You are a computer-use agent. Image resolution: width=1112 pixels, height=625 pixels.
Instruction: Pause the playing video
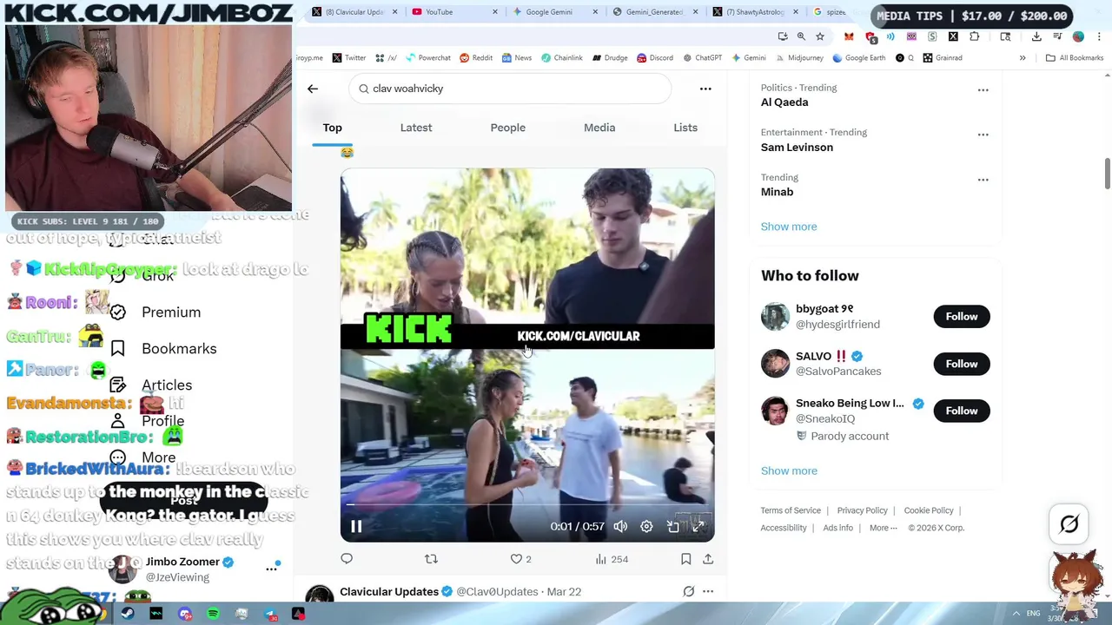pyautogui.click(x=356, y=526)
